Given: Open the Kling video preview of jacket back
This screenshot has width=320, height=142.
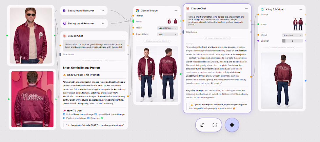Looking at the screenshot, I should tap(282, 80).
